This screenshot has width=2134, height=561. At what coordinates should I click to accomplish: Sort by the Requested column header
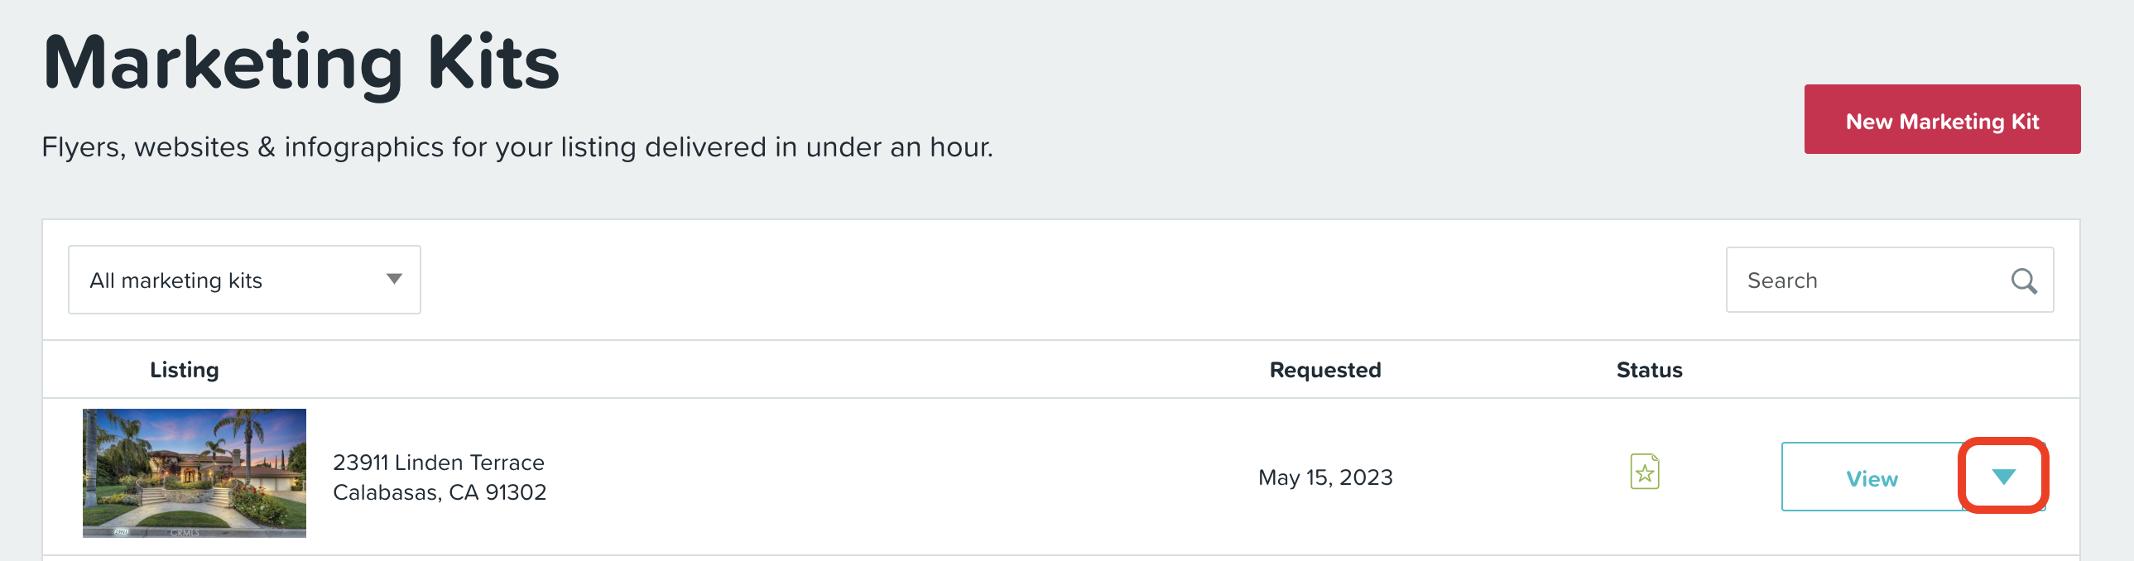[1324, 370]
